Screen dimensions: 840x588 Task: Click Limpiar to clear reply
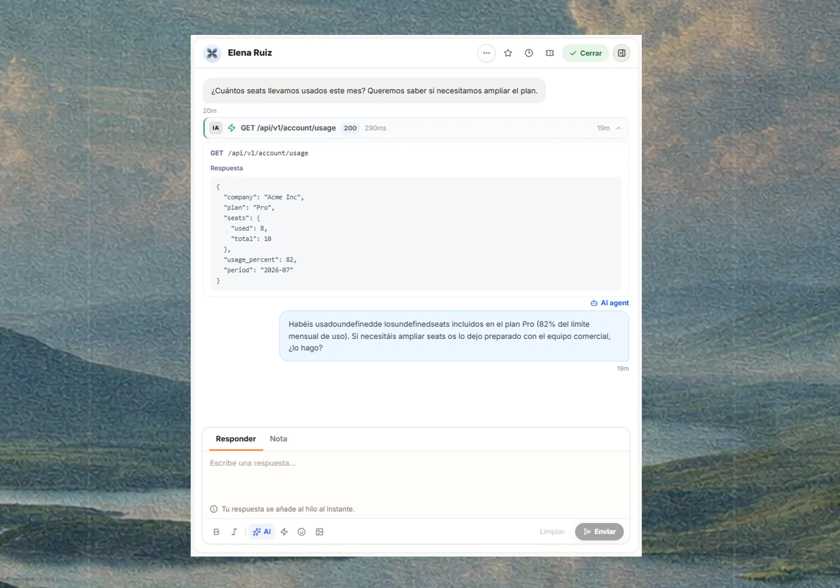point(552,531)
